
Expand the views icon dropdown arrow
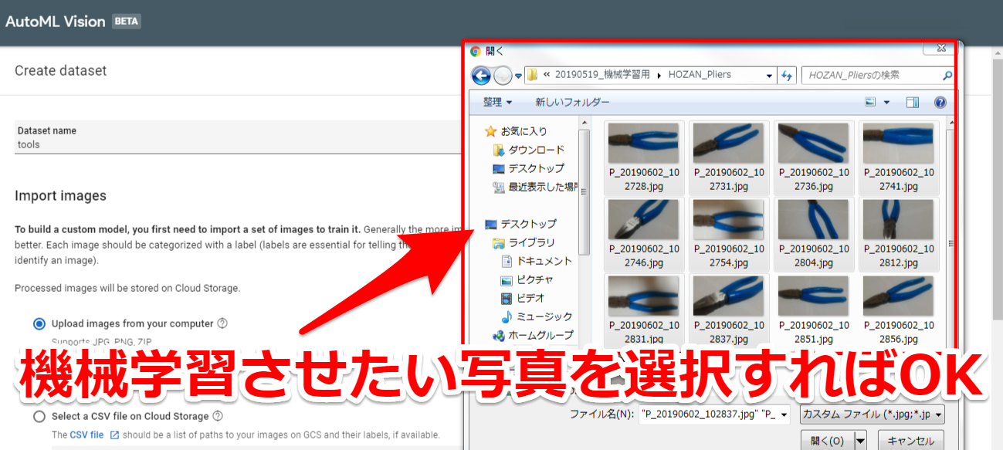coord(885,102)
